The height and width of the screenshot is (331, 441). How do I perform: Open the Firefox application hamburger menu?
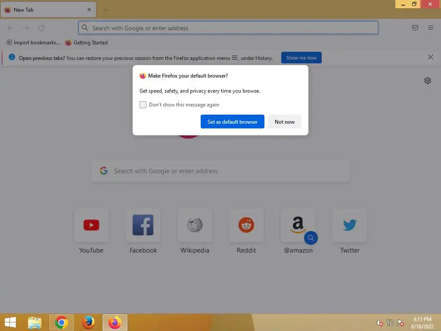430,28
